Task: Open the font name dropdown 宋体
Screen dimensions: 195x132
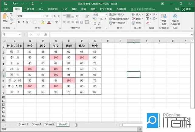Action: [x=44, y=16]
